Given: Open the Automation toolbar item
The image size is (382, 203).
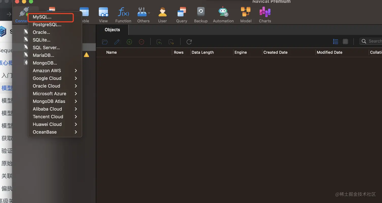Looking at the screenshot, I should [223, 15].
